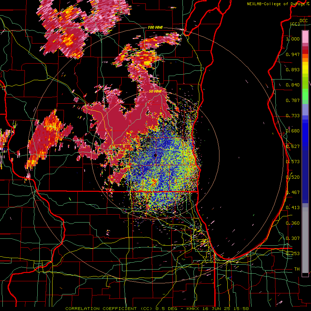Screen dimensions: 311x311
Task: Select the 0.253 scale value
Action: 293,254
